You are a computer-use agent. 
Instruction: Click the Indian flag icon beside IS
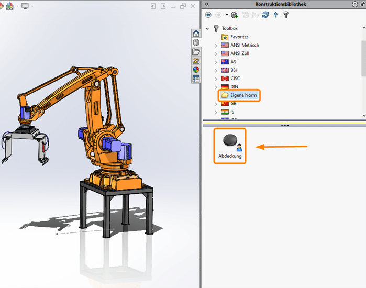(225, 112)
